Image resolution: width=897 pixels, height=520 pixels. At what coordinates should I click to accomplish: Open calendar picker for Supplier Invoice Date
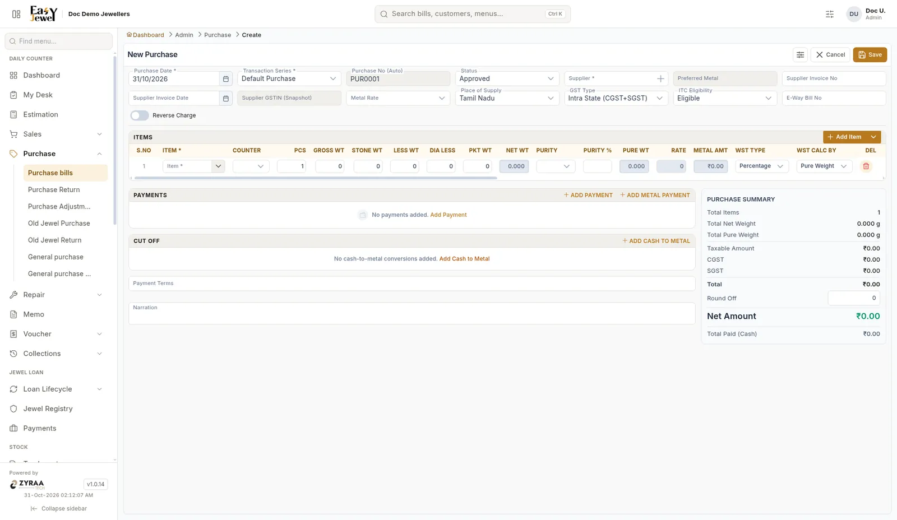[226, 99]
